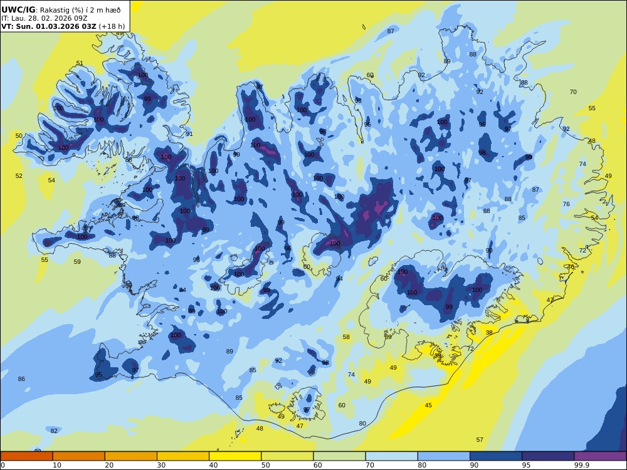Select the '20' legend tick label
This screenshot has height=470, width=627.
click(109, 465)
